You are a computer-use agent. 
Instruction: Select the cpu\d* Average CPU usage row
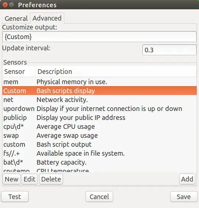pos(99,127)
